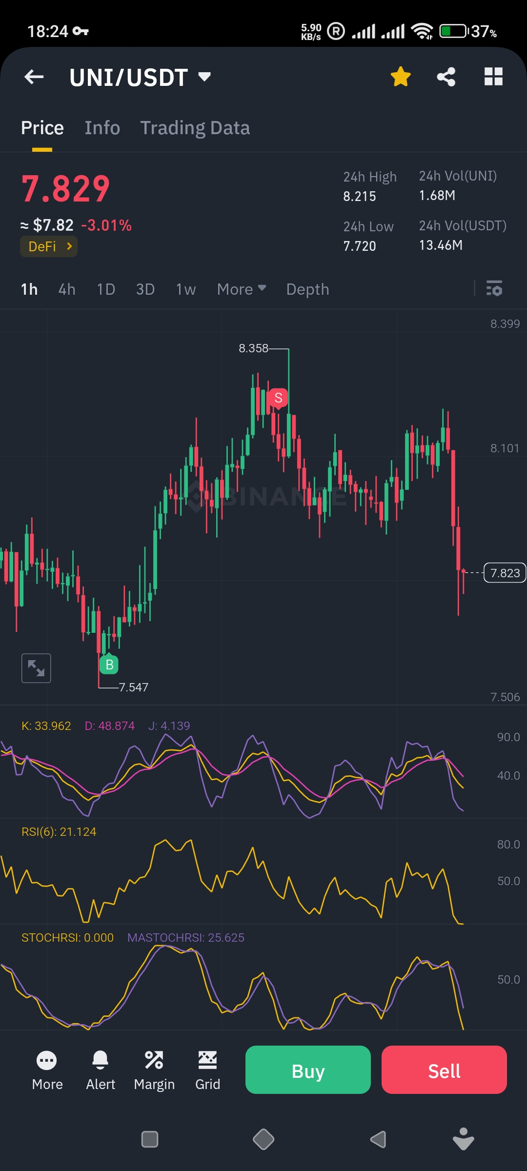Select the 1w chart interval
The image size is (527, 1171).
click(x=186, y=289)
